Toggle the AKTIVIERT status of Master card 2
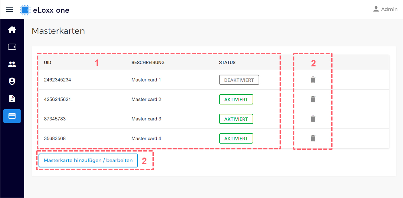The height and width of the screenshot is (198, 403). [x=236, y=99]
